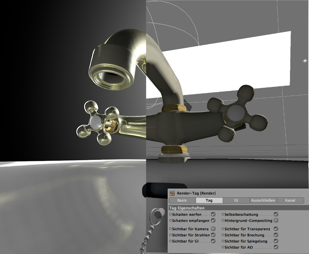309x254 pixels.
Task: Toggle Schatten werfen checkbox
Action: 213,214
